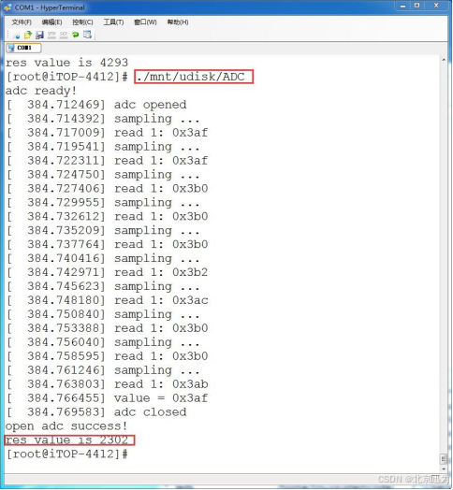Click the open folder toolbar icon

click(28, 35)
